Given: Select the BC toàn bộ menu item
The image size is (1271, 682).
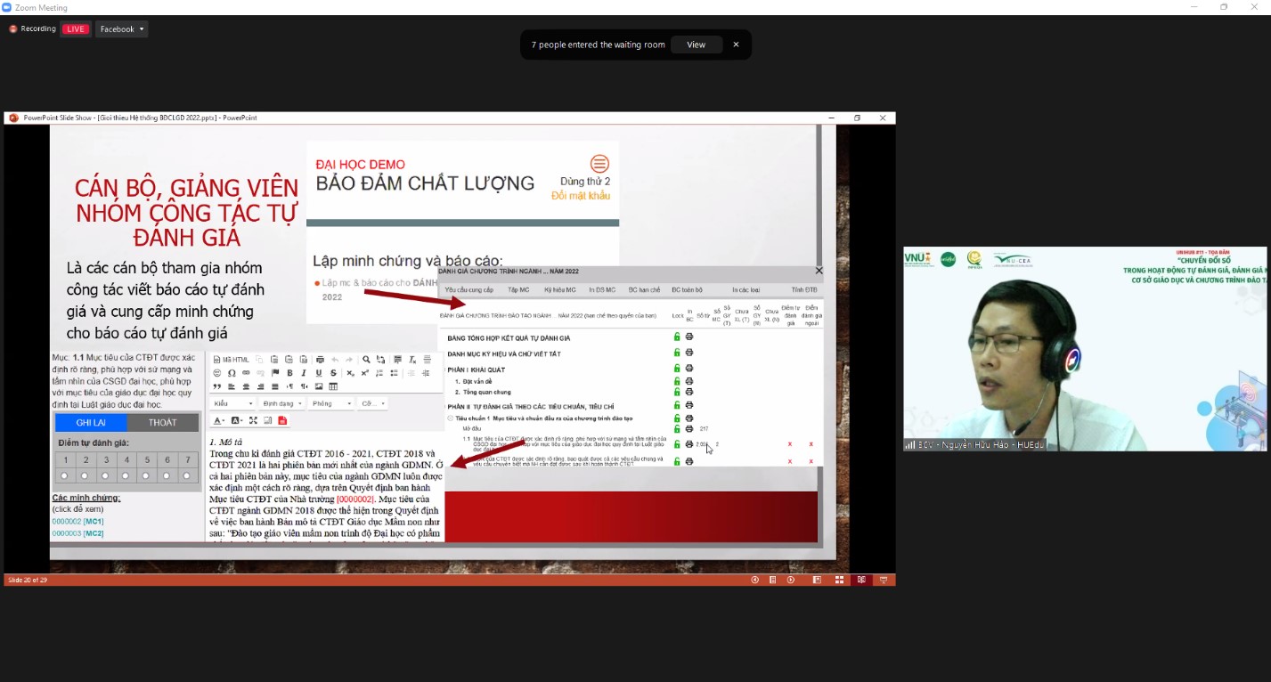Looking at the screenshot, I should 687,290.
